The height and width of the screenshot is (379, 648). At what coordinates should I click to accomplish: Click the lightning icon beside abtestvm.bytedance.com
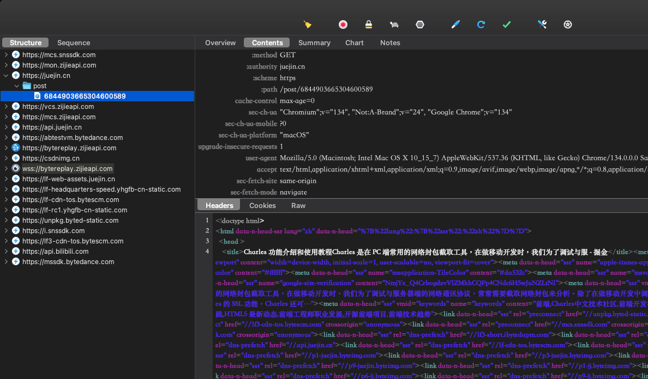(x=16, y=137)
